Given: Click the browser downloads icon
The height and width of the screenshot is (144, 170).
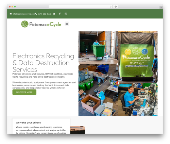Looking at the screenshot, I should [116, 7].
